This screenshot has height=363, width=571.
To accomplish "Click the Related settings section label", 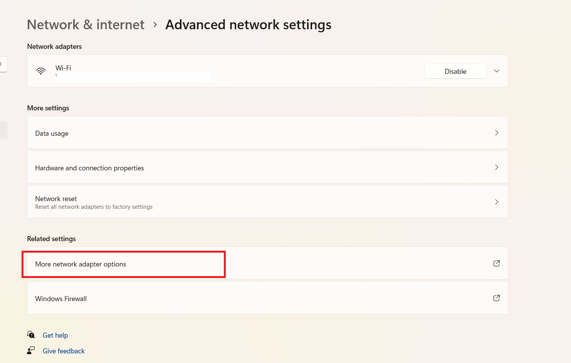I will (x=51, y=239).
